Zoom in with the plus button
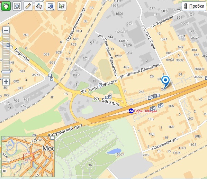 coord(6,82)
